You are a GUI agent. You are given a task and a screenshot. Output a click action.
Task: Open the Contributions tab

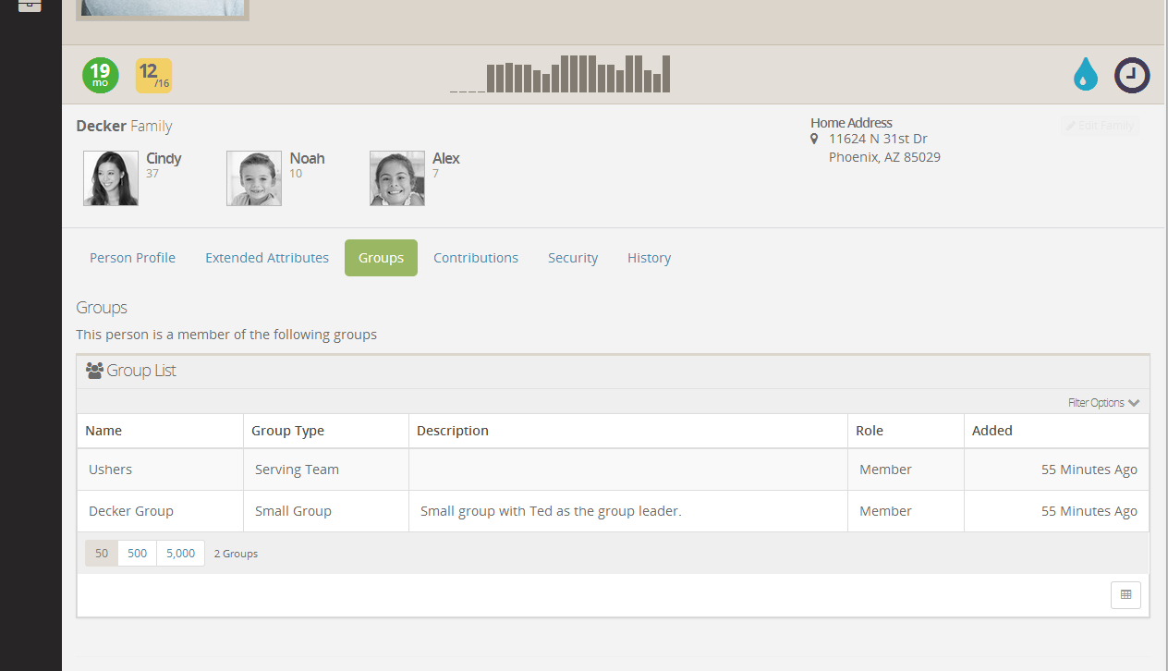476,258
